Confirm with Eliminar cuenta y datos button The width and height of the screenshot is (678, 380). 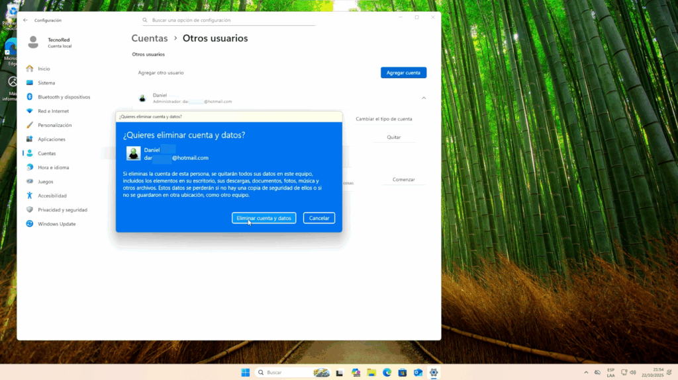click(264, 218)
